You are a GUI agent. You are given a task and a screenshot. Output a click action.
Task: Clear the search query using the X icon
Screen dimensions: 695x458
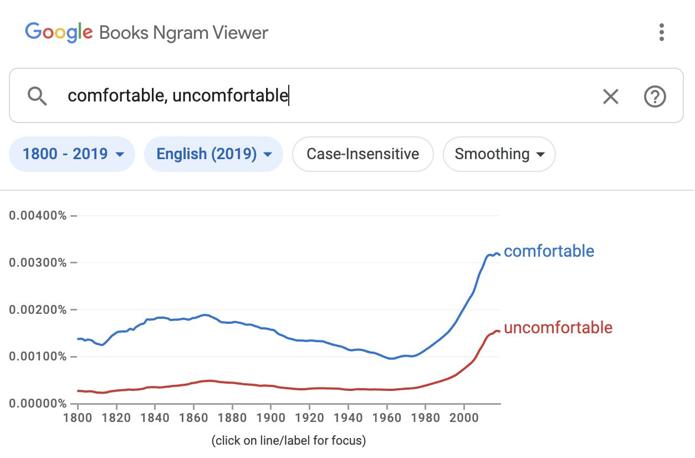pos(610,96)
